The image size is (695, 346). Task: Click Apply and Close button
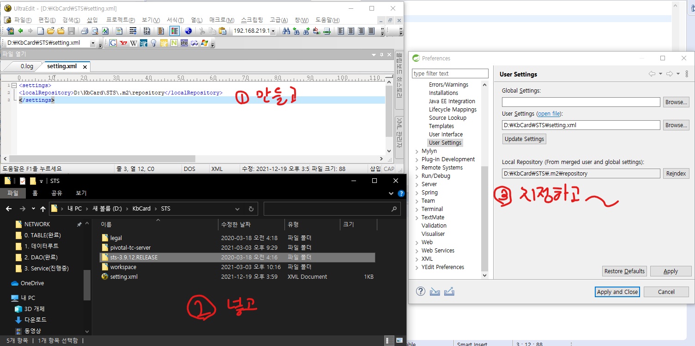pos(617,292)
